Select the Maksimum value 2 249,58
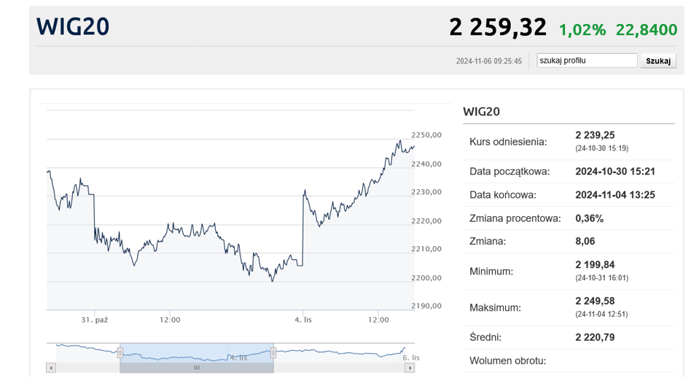 [x=604, y=301]
